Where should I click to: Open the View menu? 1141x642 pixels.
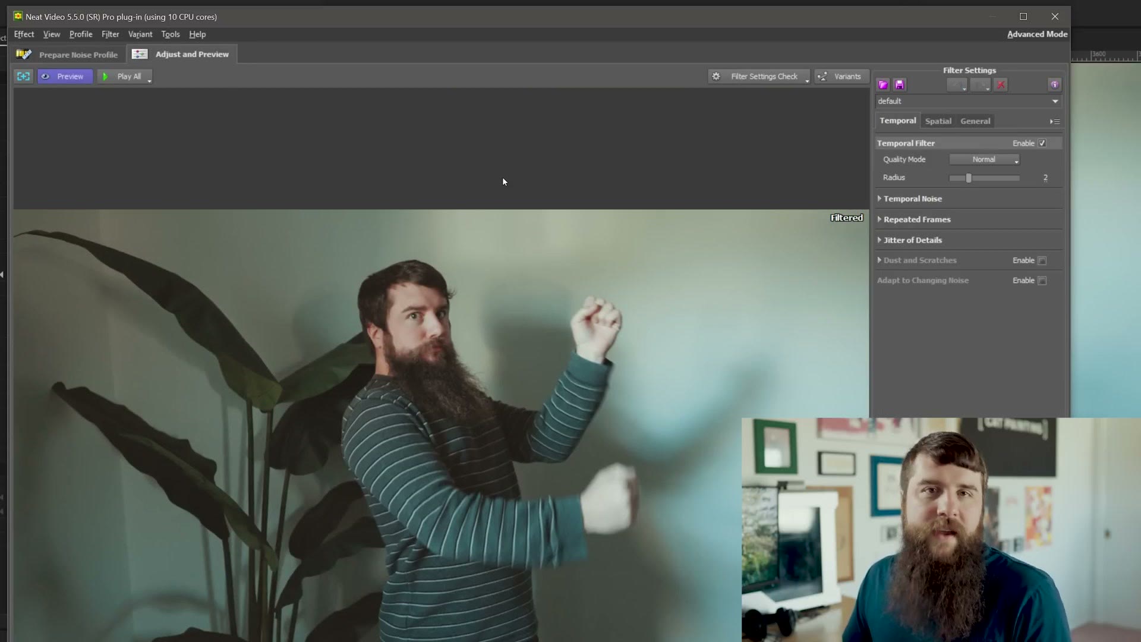point(52,34)
